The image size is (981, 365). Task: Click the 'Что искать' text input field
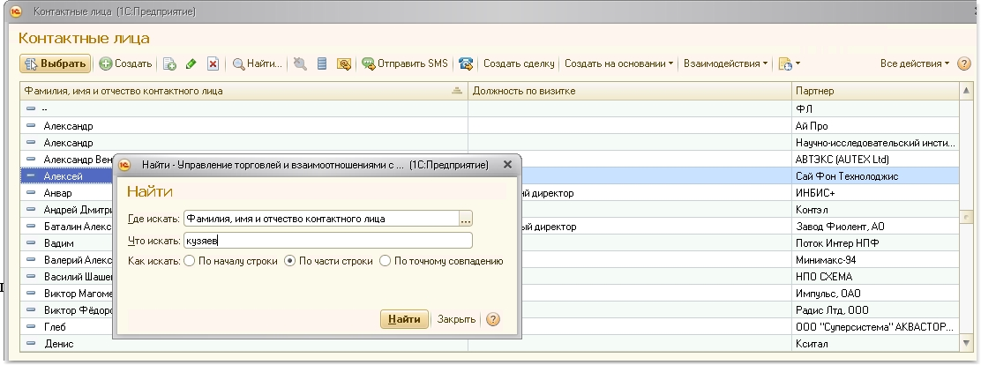[327, 241]
